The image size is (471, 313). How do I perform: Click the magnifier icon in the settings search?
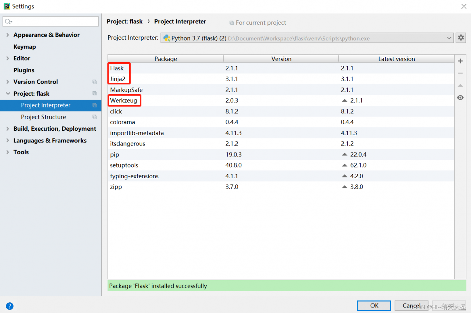8,22
